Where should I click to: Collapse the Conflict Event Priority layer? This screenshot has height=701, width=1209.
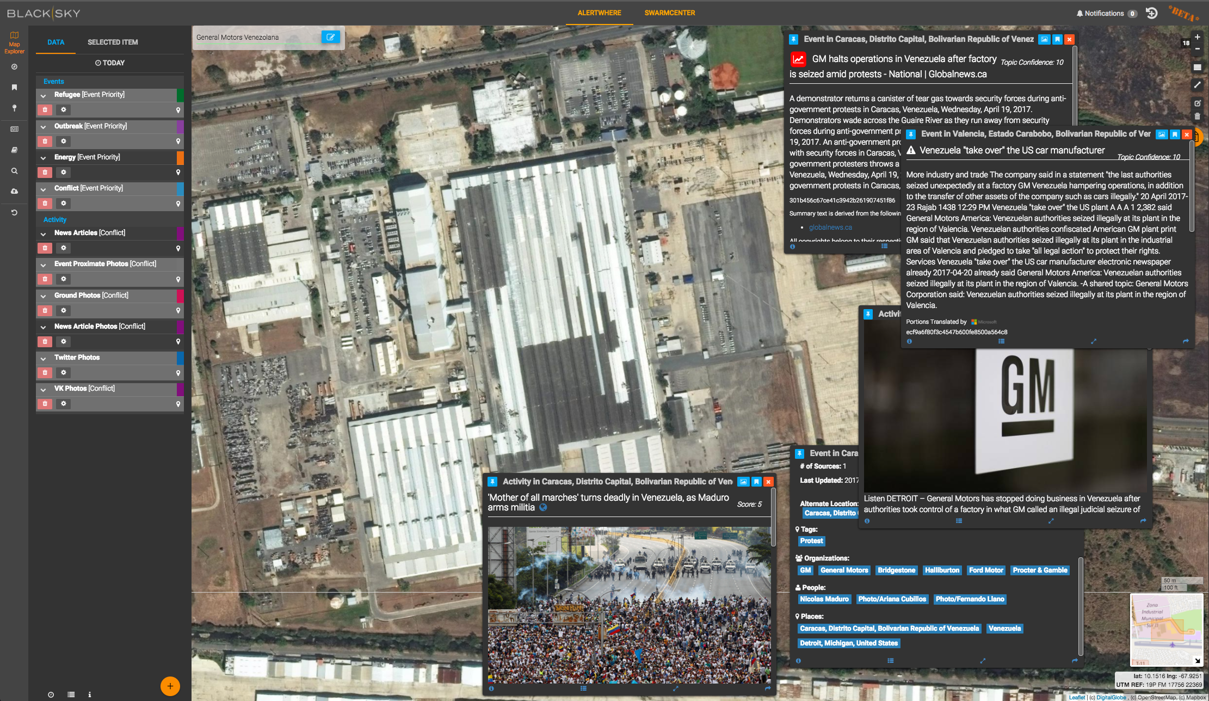[43, 189]
